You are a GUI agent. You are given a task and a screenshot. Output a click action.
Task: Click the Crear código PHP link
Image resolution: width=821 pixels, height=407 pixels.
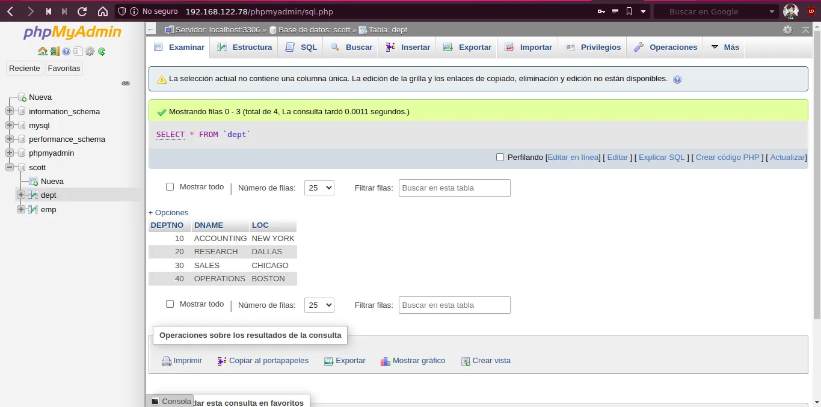[727, 158]
